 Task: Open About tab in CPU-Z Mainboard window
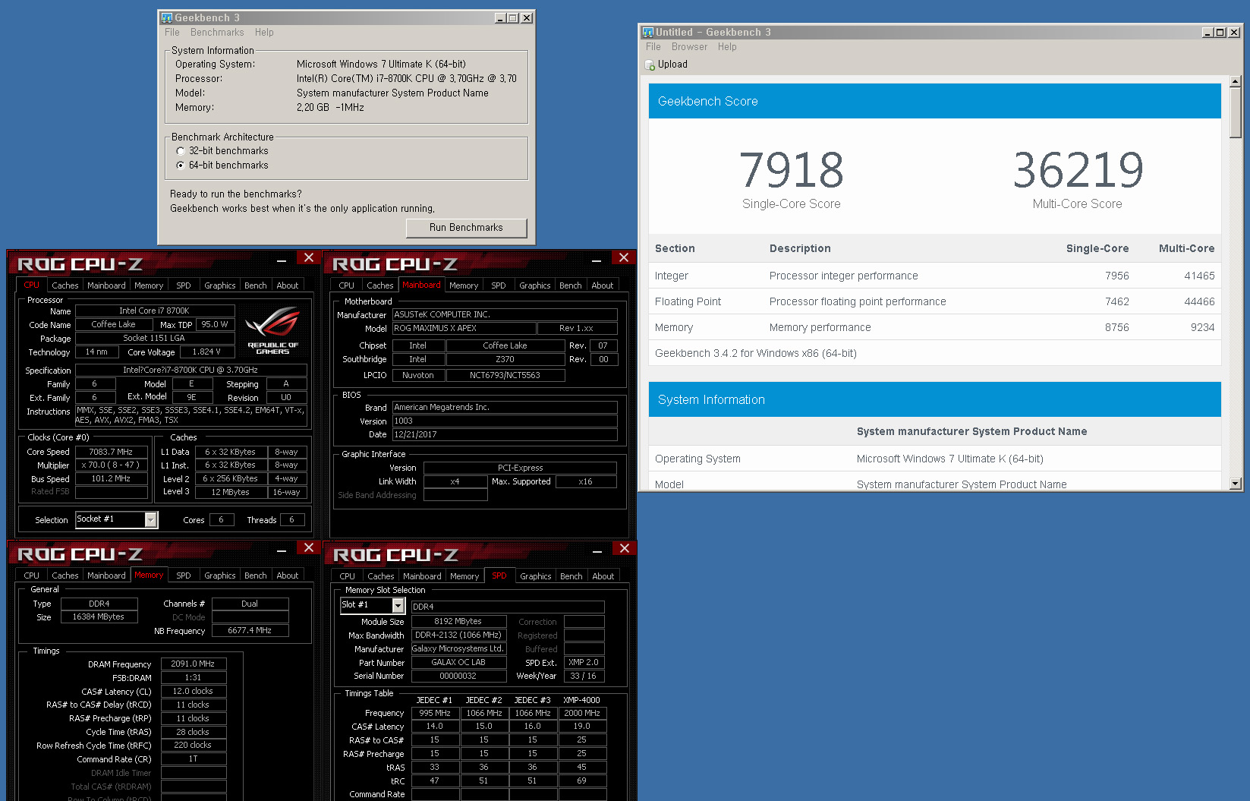coord(603,285)
